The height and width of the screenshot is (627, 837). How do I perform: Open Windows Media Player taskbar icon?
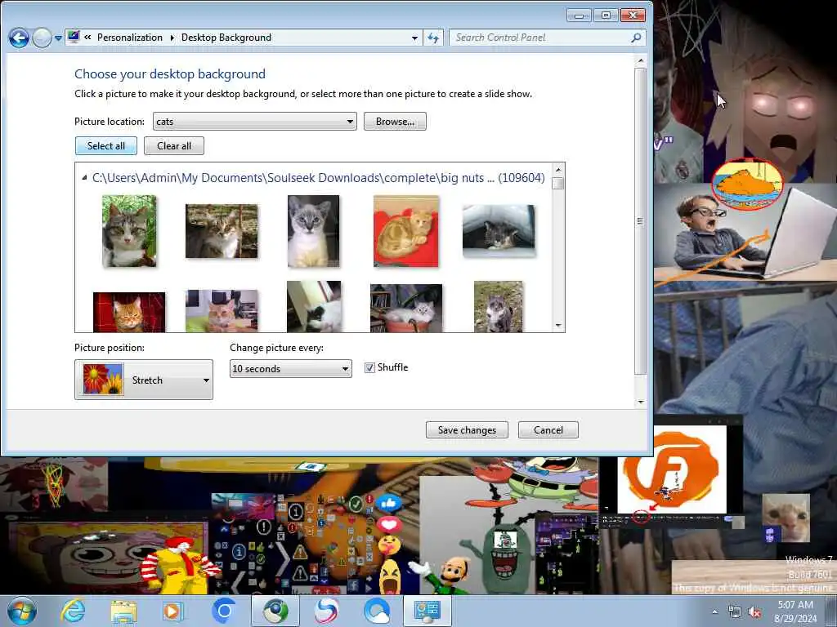(x=172, y=611)
